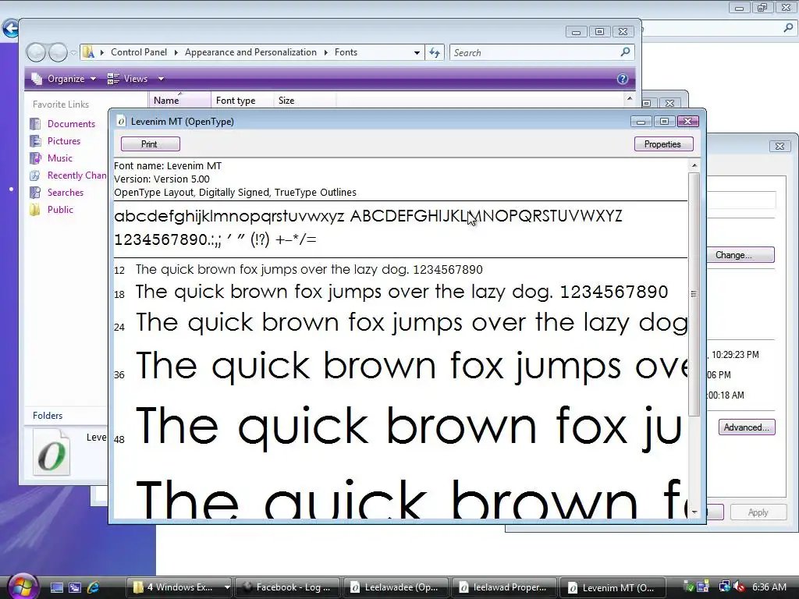799x599 pixels.
Task: Go back in the Fonts explorer window
Action: (x=36, y=52)
